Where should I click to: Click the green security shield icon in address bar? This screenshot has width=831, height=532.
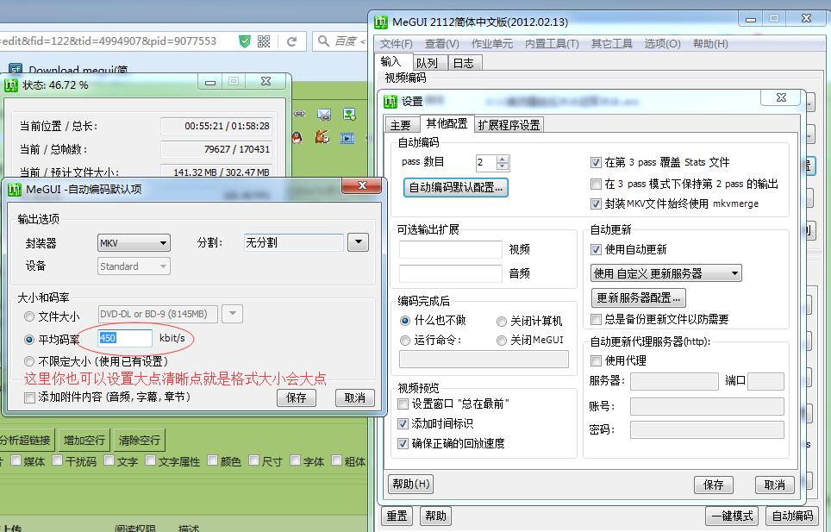244,41
